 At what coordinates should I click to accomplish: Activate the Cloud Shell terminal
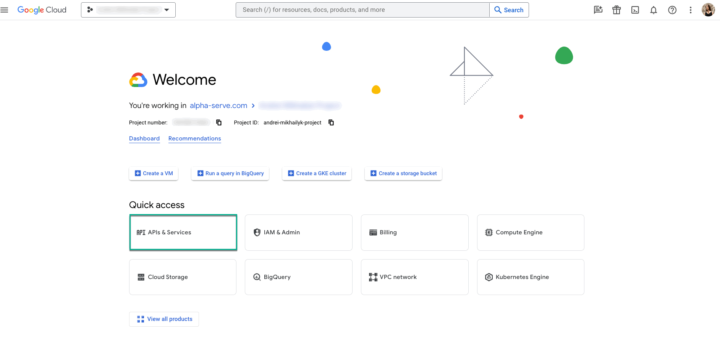[x=635, y=10]
